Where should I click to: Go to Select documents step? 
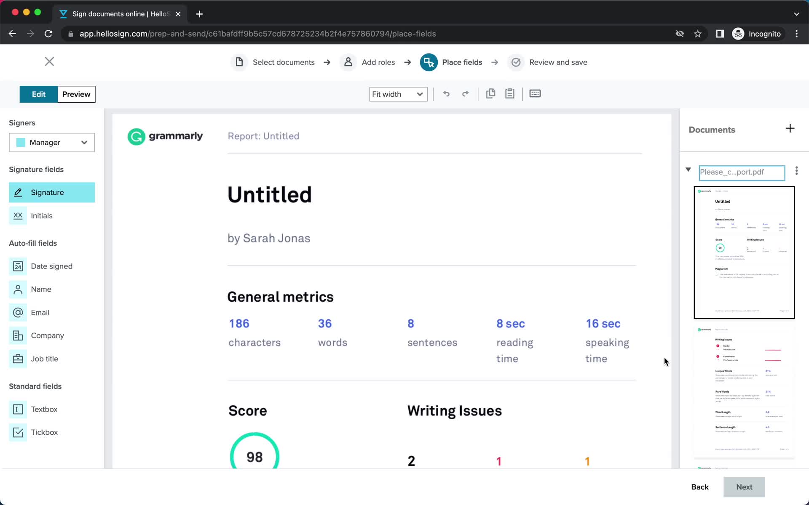click(x=284, y=62)
